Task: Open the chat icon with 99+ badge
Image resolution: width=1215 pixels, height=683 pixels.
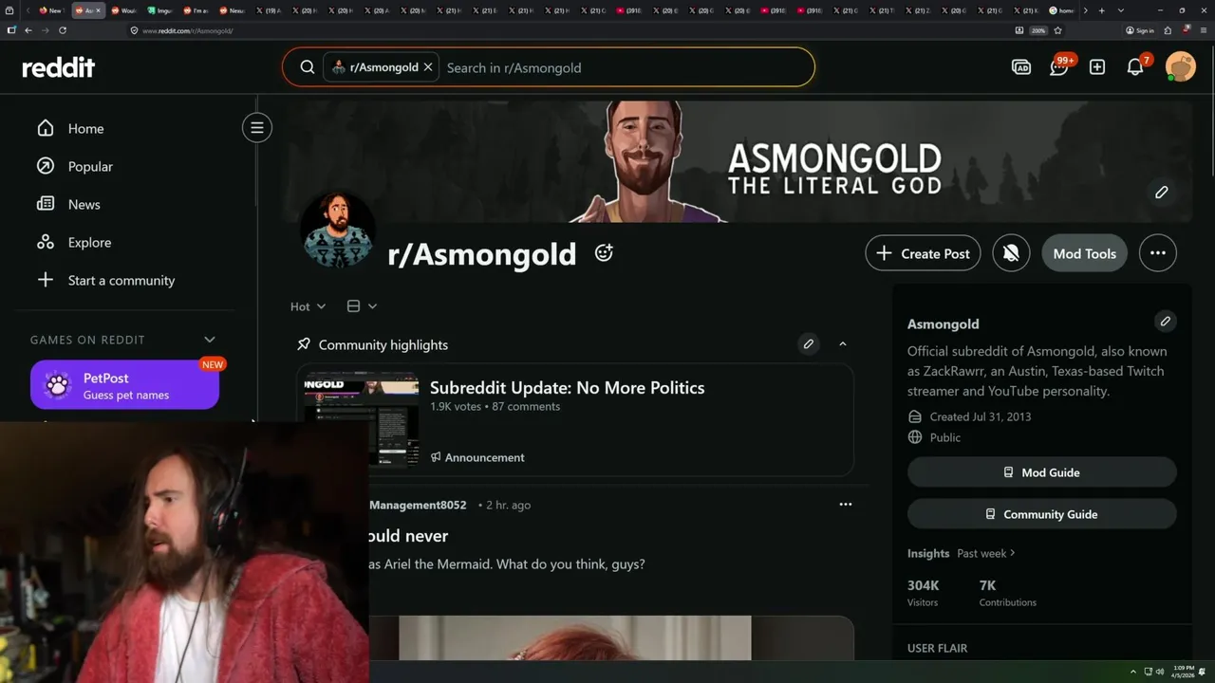Action: coord(1059,67)
